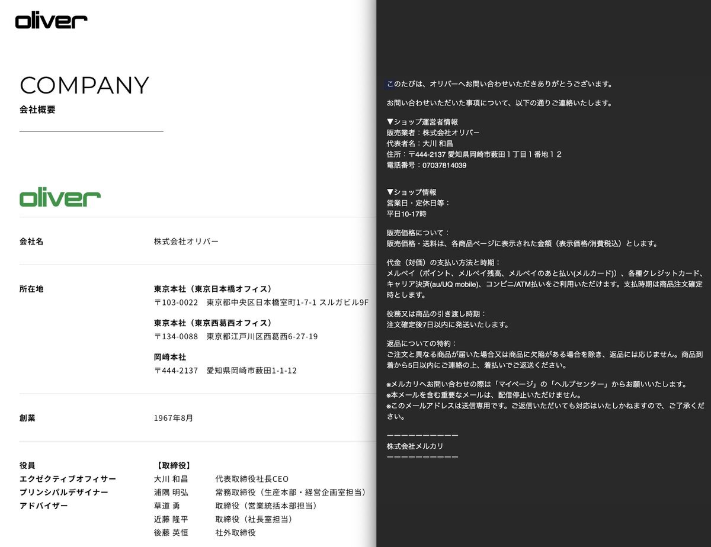Select the 販売価格について： heading
711x547 pixels.
click(x=418, y=233)
